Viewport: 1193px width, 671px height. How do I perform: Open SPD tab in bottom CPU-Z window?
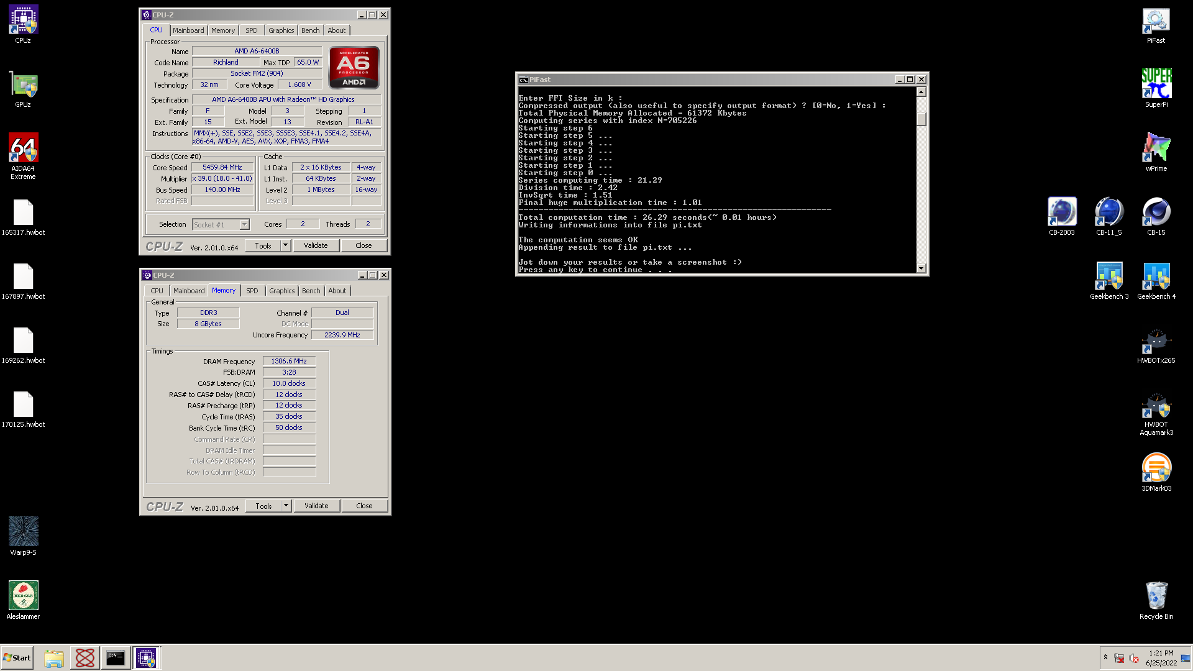coord(252,291)
